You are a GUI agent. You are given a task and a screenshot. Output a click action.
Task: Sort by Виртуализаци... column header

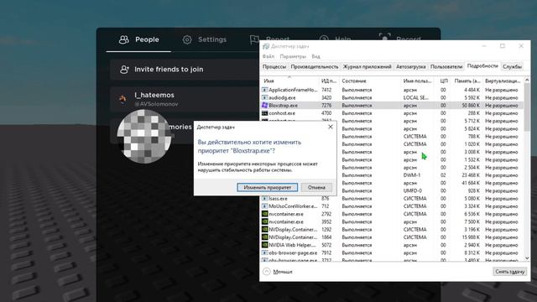(x=503, y=81)
